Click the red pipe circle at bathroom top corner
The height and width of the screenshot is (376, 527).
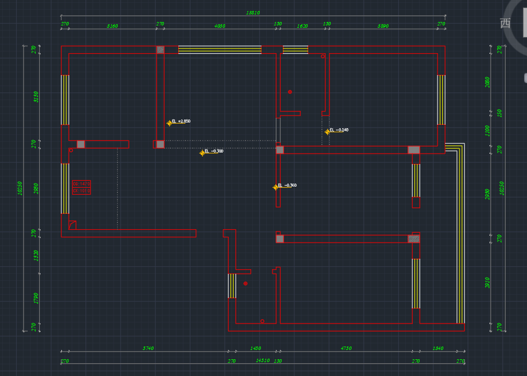323,56
